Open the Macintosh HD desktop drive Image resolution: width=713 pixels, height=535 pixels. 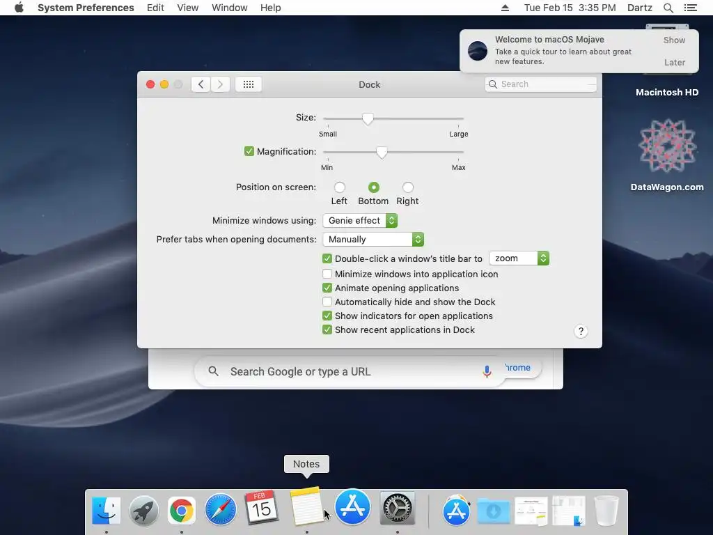tap(667, 93)
